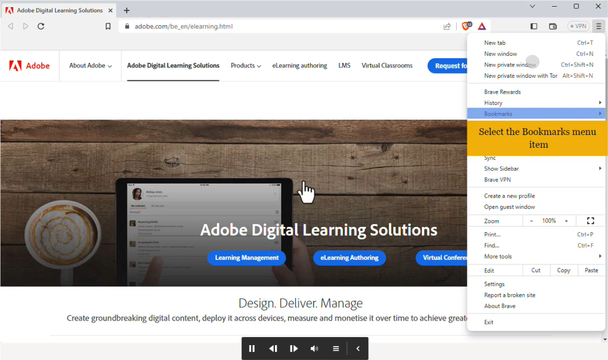
Task: Select New window menu item
Action: (x=536, y=54)
